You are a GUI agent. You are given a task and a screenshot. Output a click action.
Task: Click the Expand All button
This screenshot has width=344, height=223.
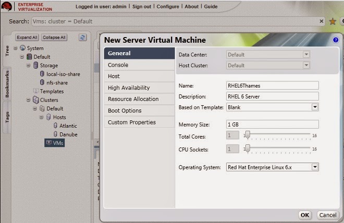pyautogui.click(x=27, y=38)
